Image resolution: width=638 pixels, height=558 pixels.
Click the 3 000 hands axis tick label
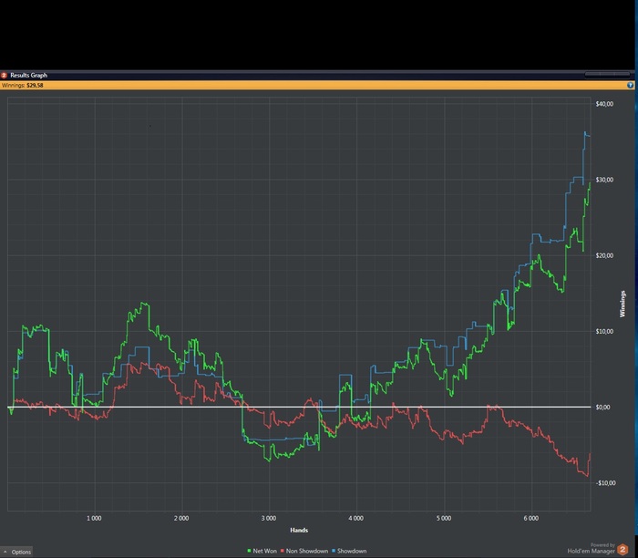[269, 518]
